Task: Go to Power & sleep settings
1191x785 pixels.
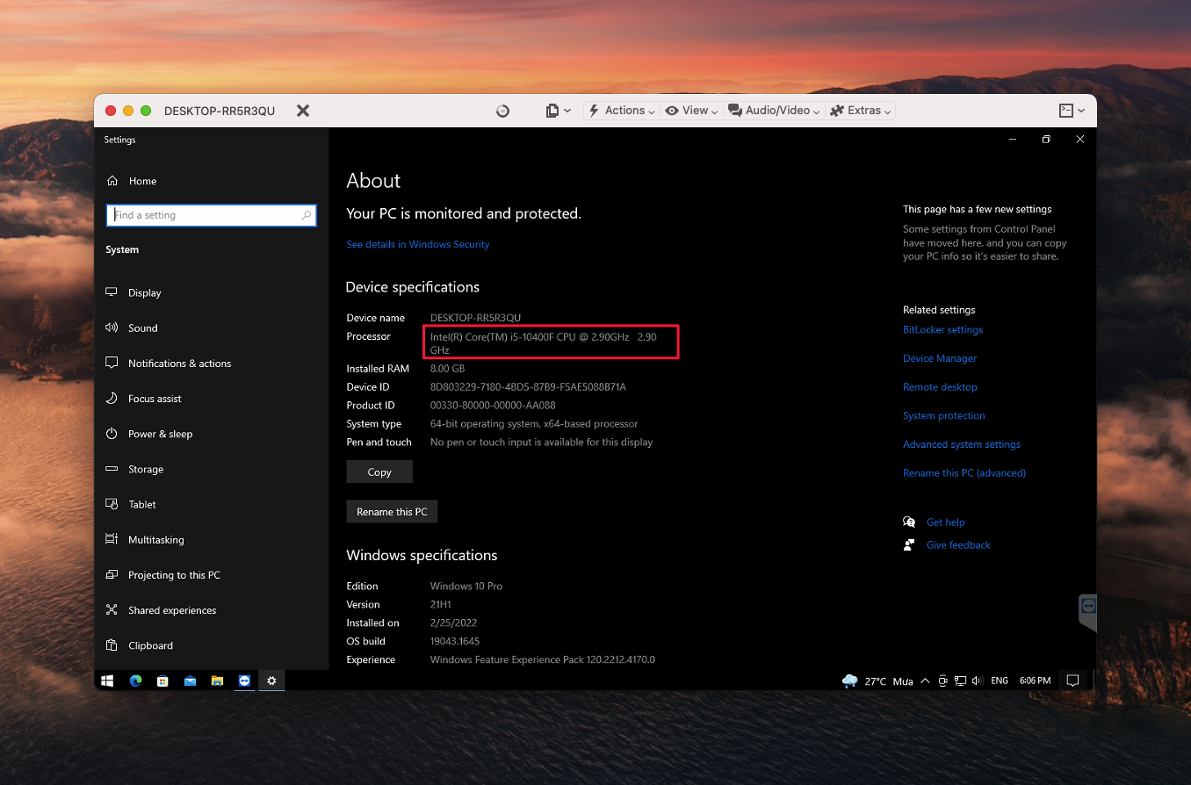Action: click(x=160, y=434)
